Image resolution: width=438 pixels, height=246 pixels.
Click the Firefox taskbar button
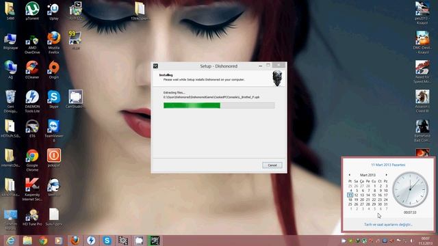click(x=75, y=241)
